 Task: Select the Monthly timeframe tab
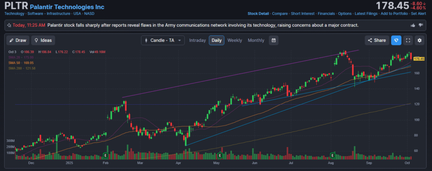coord(256,41)
